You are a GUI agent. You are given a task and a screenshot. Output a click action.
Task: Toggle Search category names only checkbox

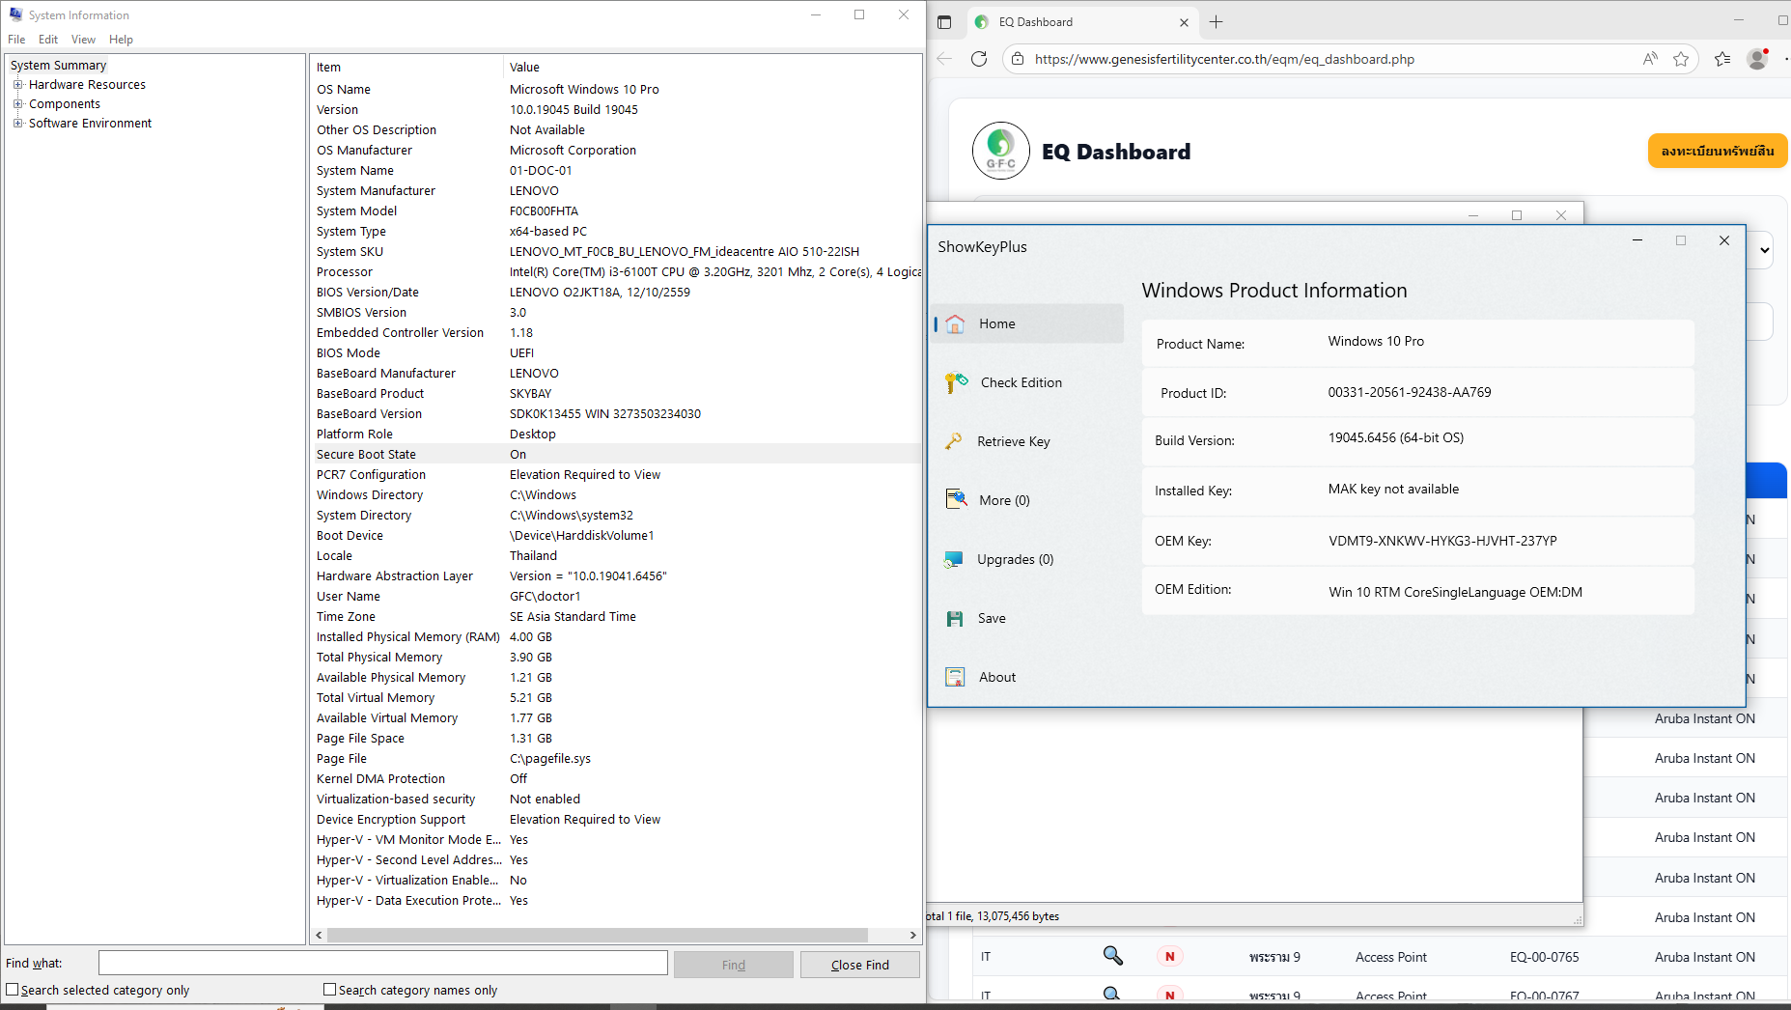pos(329,990)
